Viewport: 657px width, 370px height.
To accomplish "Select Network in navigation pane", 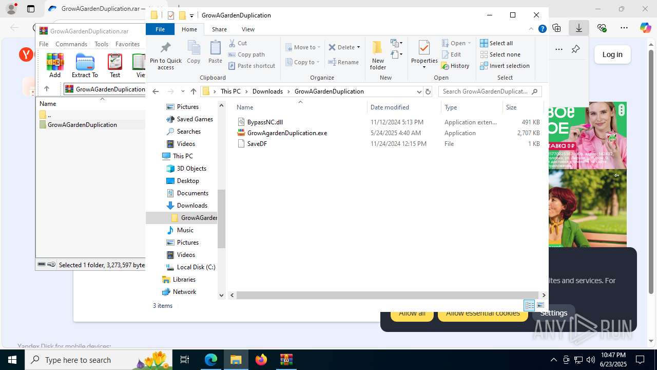I will click(184, 292).
